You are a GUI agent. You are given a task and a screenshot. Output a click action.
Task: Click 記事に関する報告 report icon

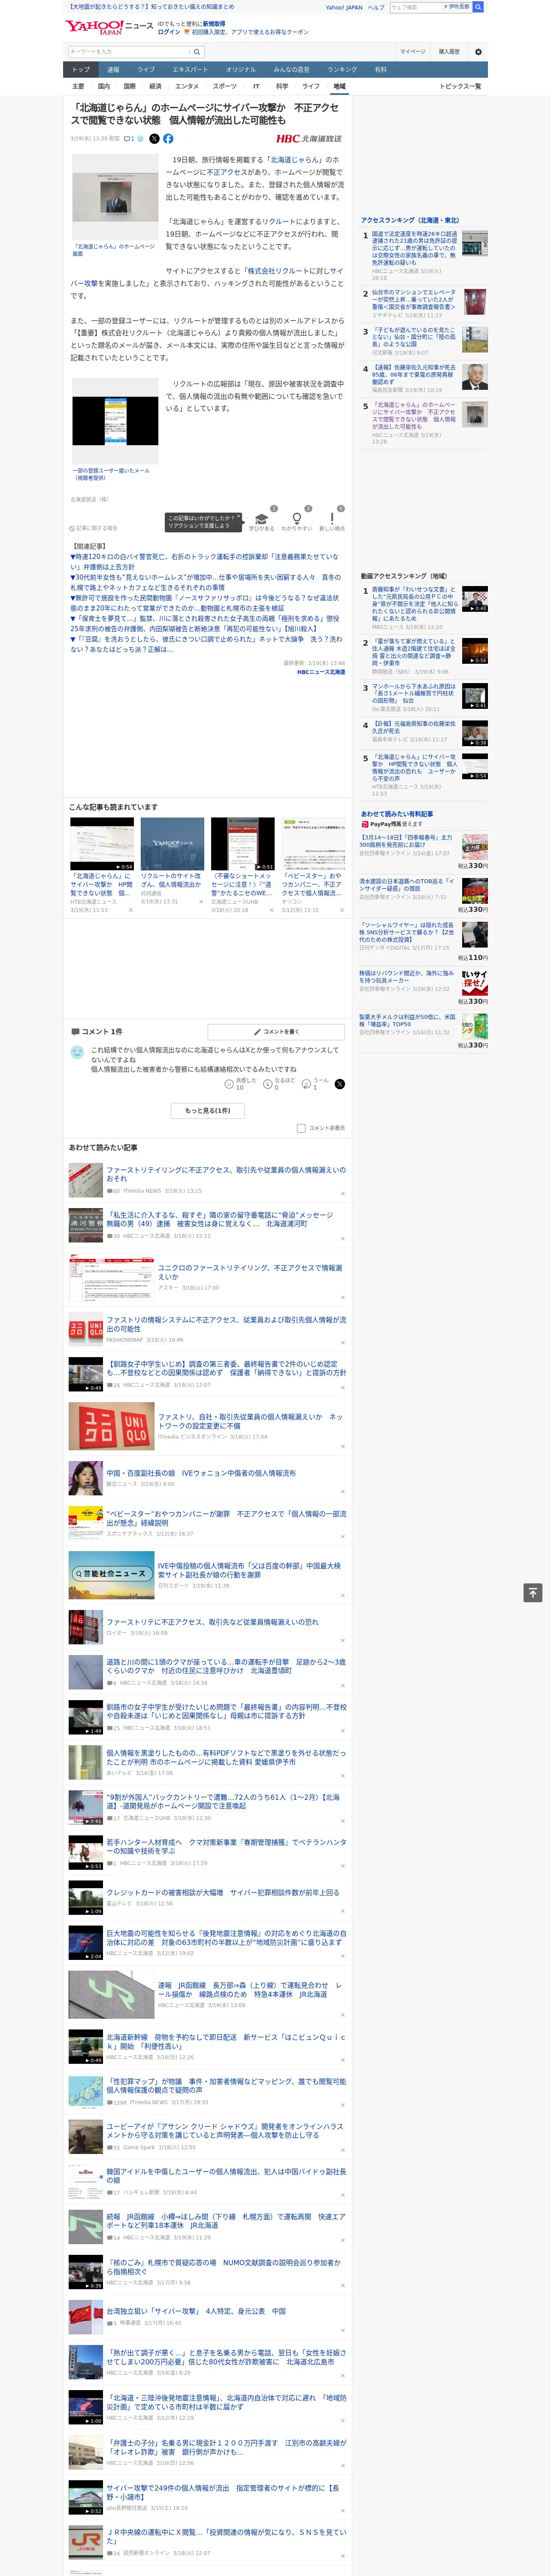tap(93, 528)
